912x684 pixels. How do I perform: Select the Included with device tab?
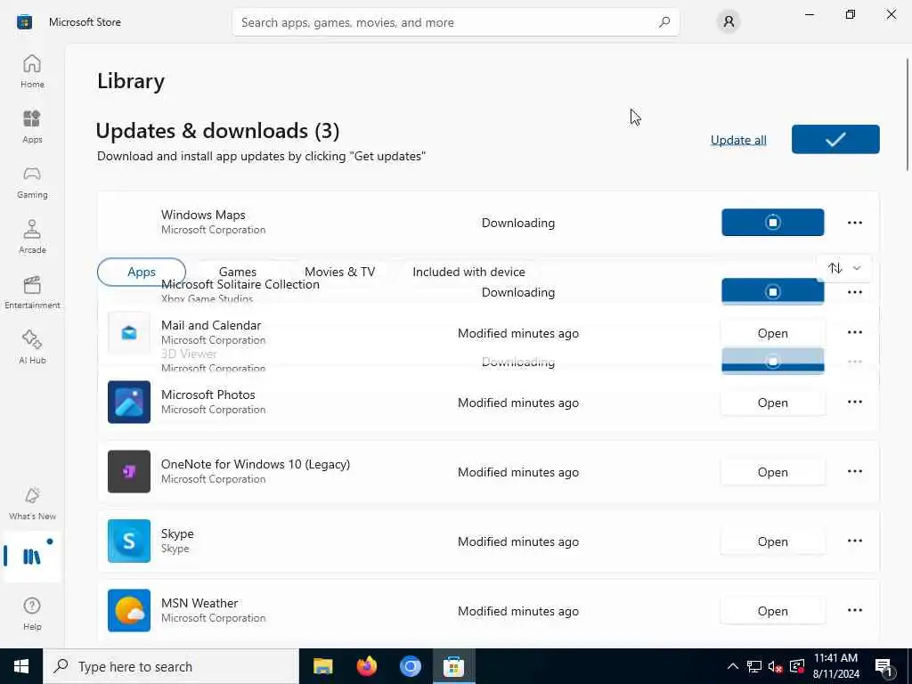(x=468, y=272)
